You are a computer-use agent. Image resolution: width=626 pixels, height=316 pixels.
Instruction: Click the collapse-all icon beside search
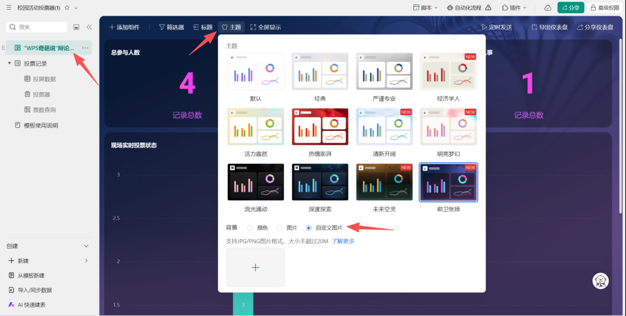pos(77,27)
